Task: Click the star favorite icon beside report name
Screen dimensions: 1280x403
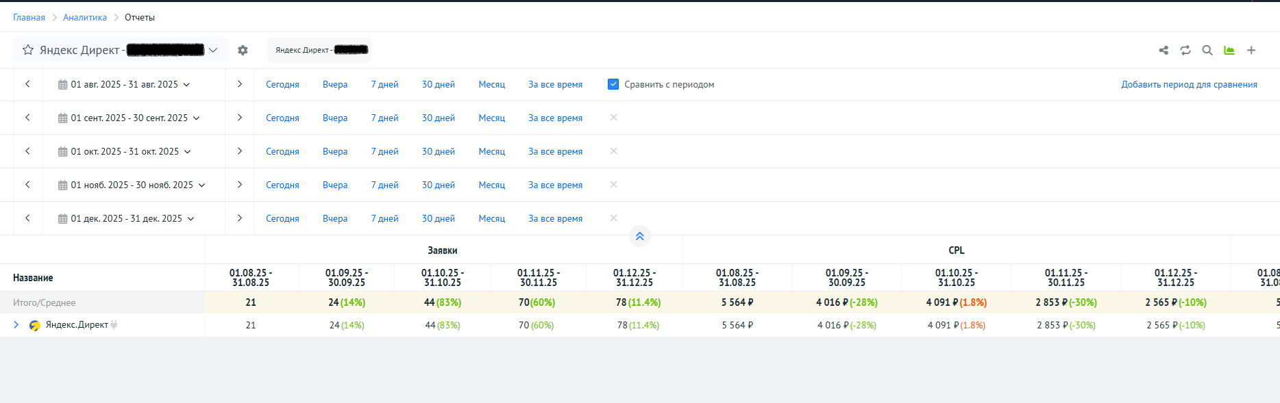Action: (28, 50)
